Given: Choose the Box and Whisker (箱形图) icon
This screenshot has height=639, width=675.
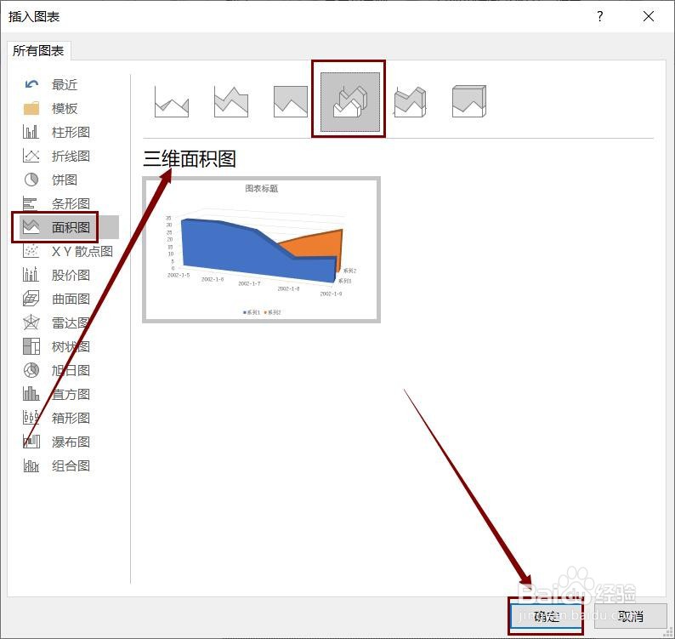Looking at the screenshot, I should point(31,418).
